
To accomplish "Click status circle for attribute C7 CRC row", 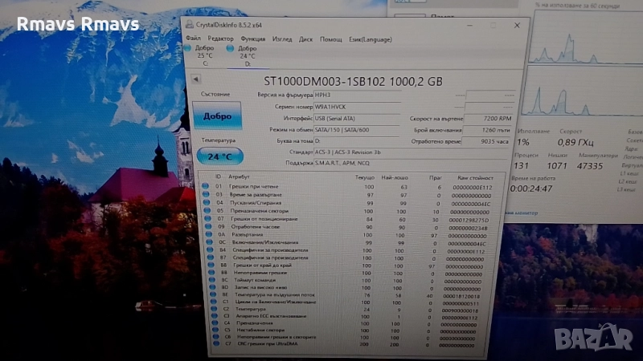I will click(206, 343).
